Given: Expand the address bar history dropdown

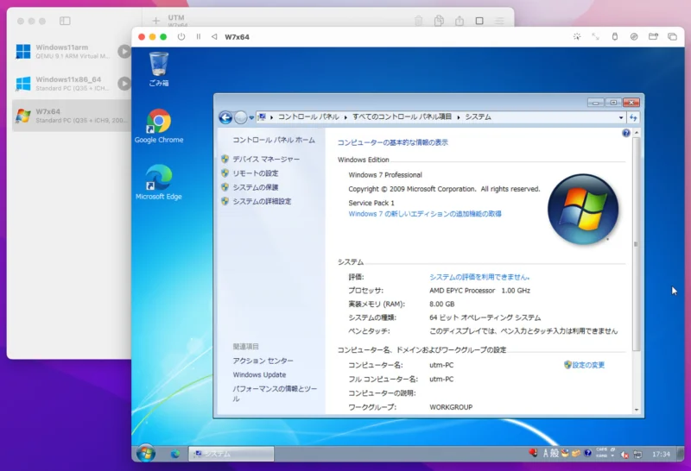Looking at the screenshot, I should [621, 117].
